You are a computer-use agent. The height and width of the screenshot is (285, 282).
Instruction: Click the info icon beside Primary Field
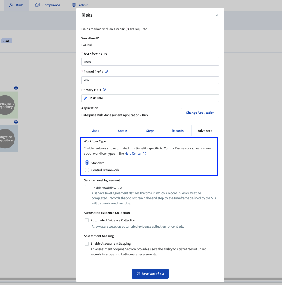click(104, 89)
